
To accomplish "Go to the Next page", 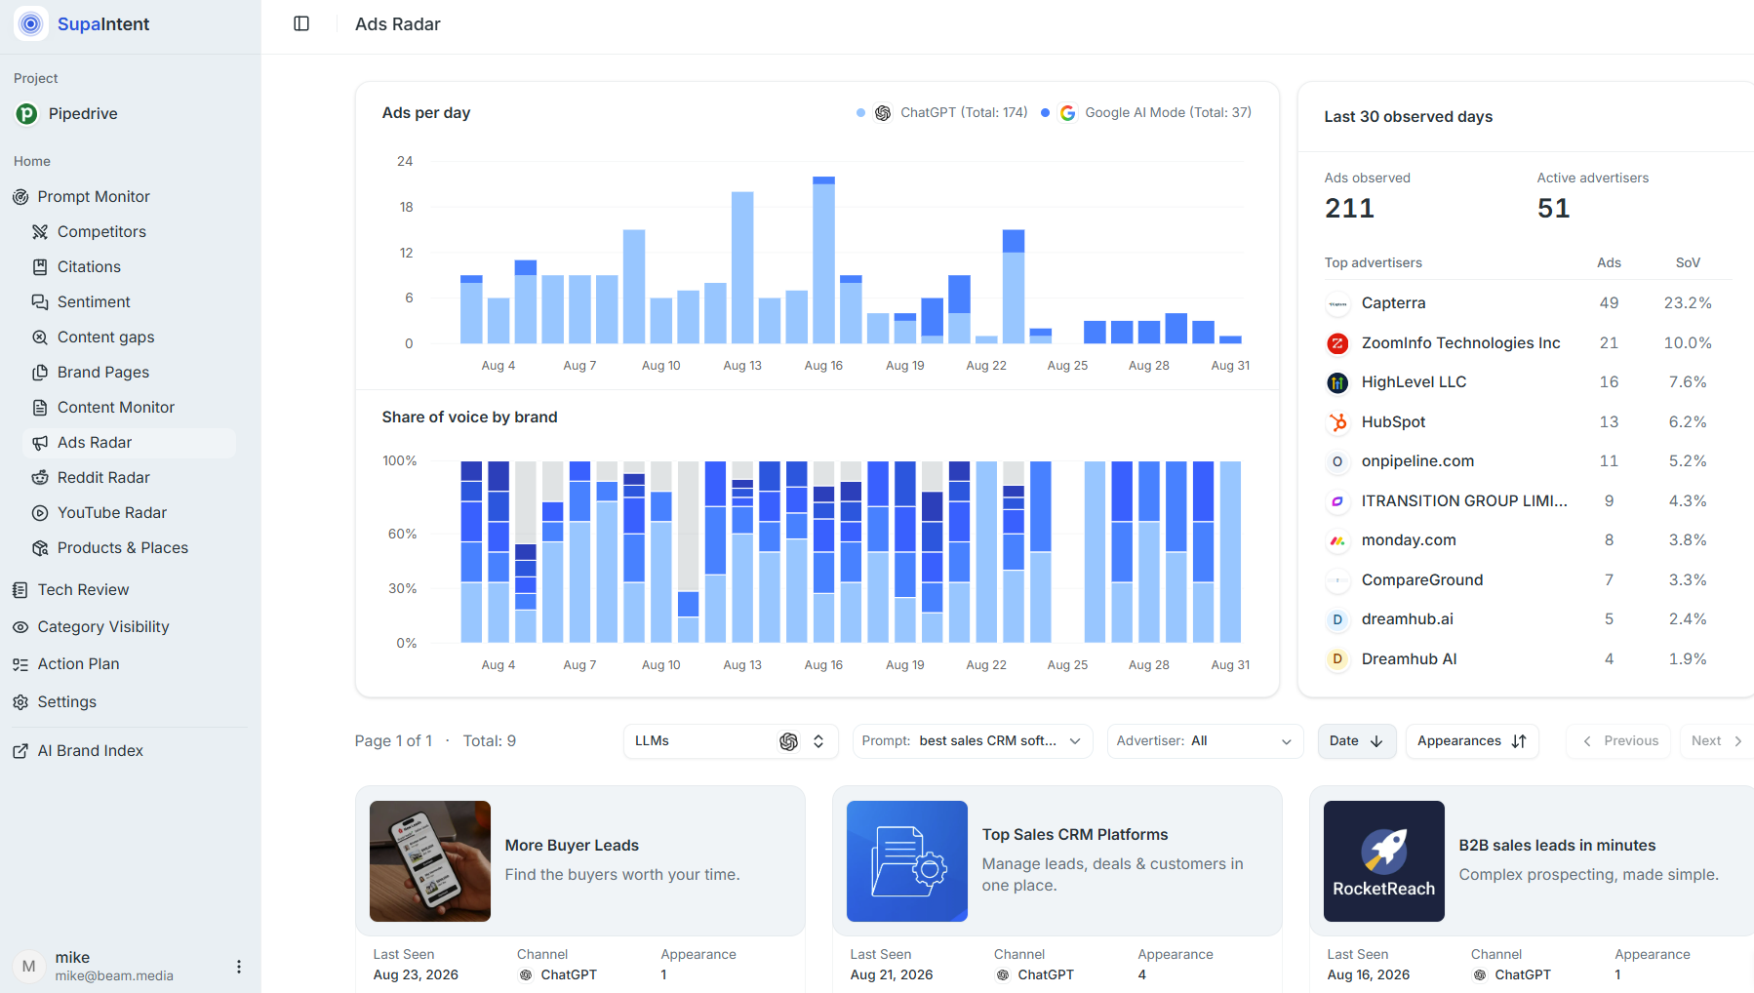I will click(x=1717, y=741).
